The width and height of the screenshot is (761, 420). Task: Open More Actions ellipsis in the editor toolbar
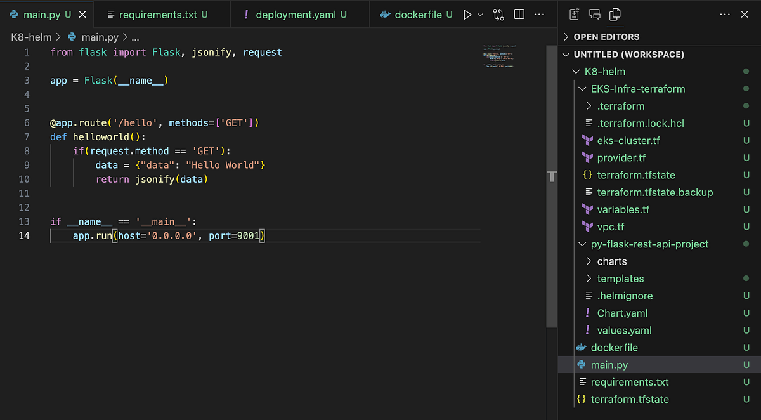(538, 13)
